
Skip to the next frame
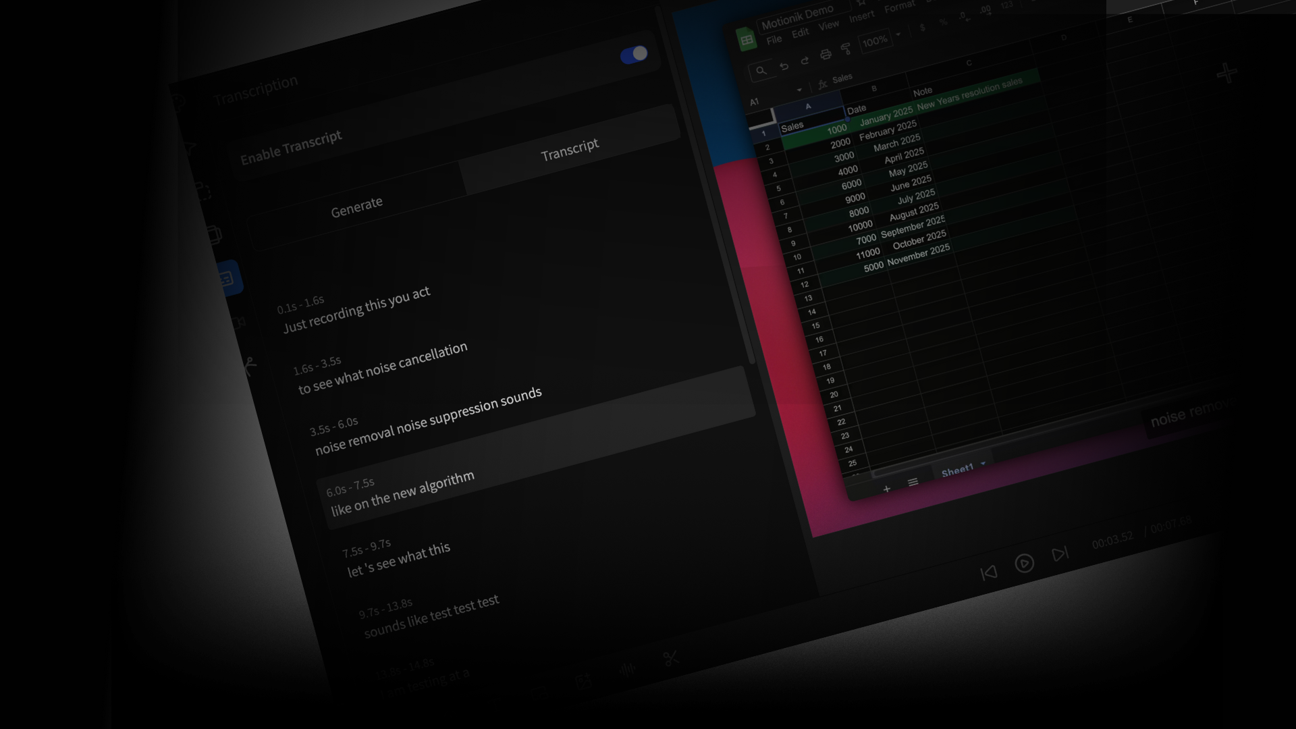click(1060, 554)
